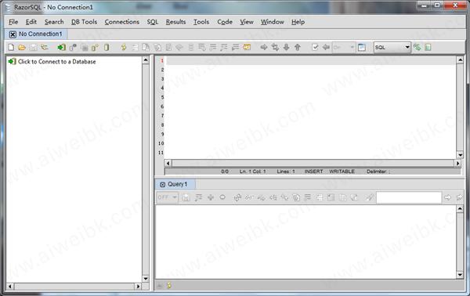Open the View menu
This screenshot has width=470, height=296.
point(247,22)
